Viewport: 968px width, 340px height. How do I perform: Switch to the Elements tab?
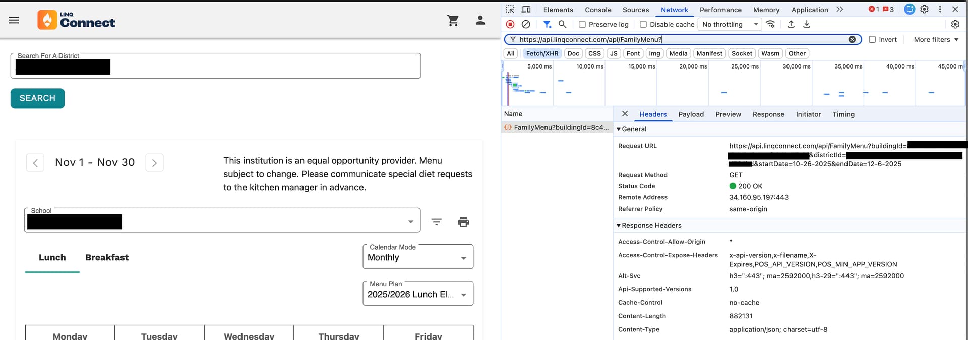point(558,10)
